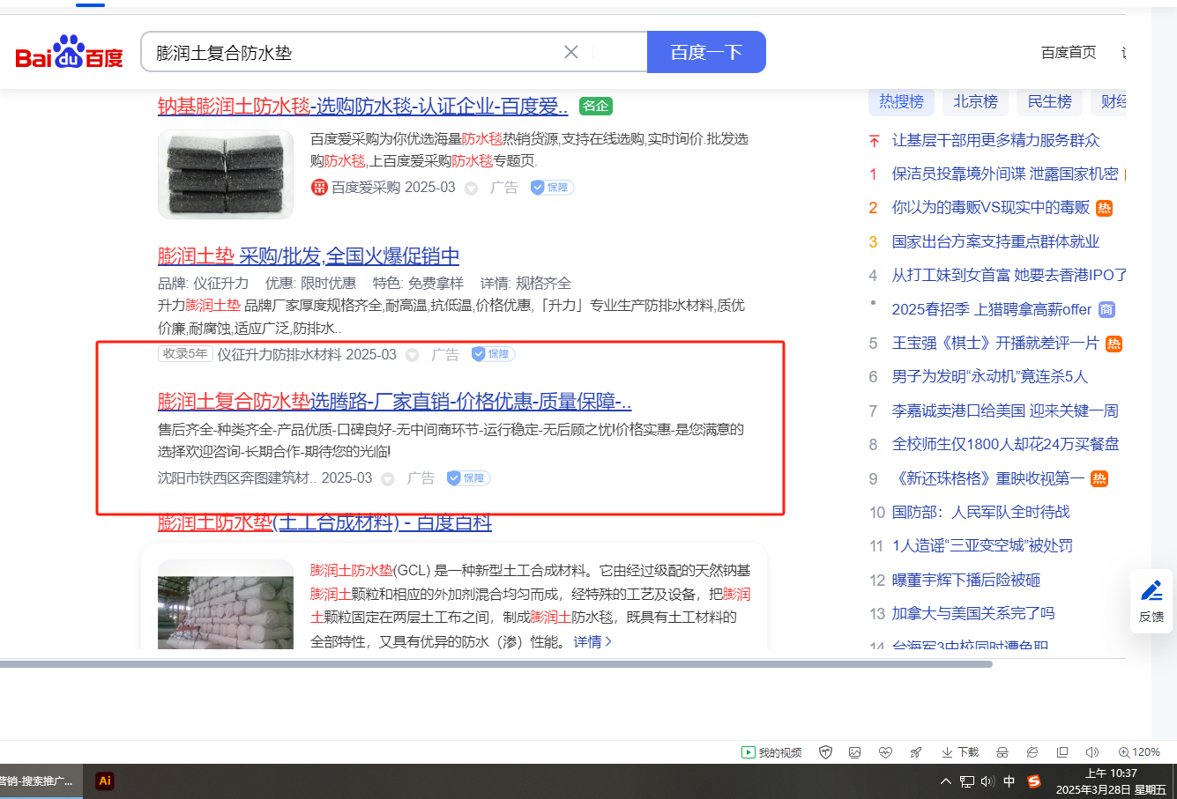Image resolution: width=1177 pixels, height=799 pixels.
Task: Click the 我的视频 play icon in status bar
Action: pos(749,752)
